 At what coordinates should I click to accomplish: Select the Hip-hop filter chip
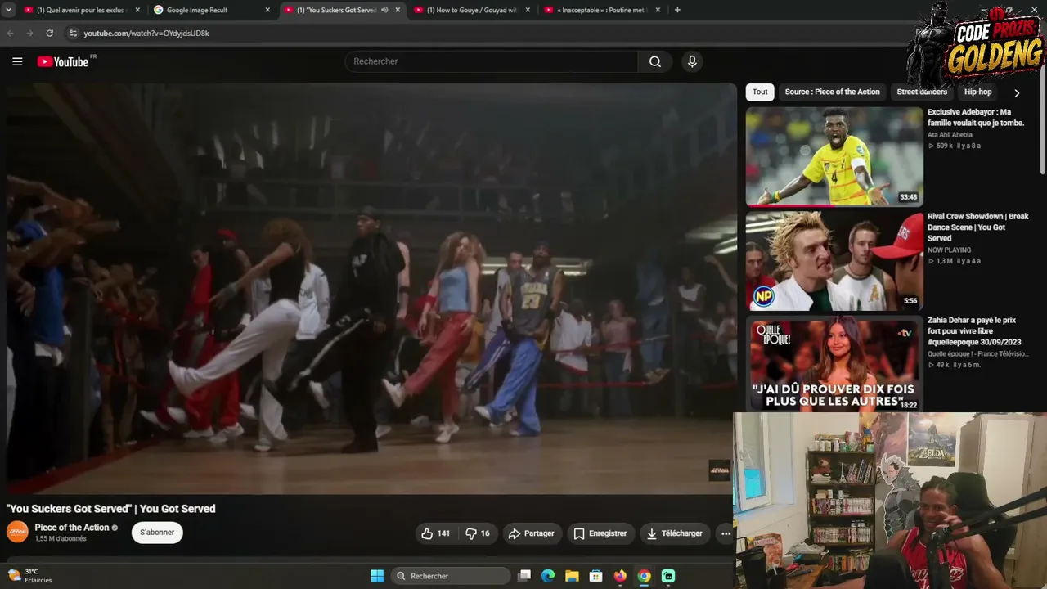pyautogui.click(x=977, y=92)
